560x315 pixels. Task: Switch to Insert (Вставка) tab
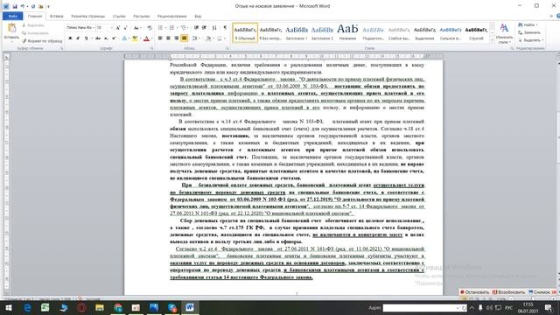pyautogui.click(x=56, y=16)
